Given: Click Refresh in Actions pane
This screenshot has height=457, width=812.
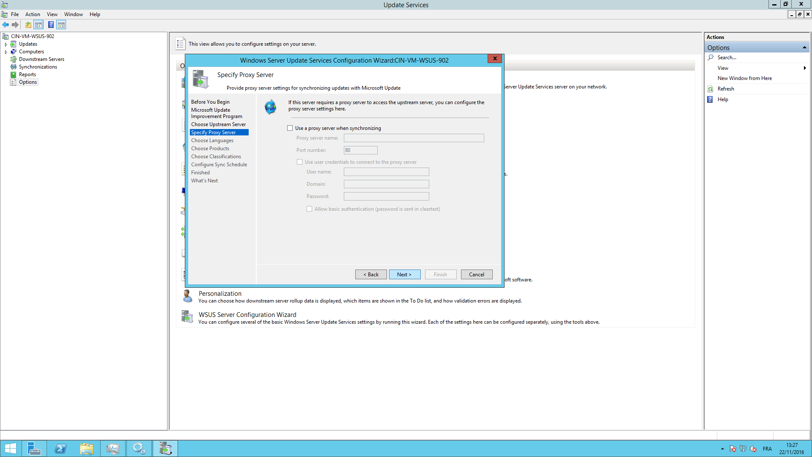Looking at the screenshot, I should [x=725, y=89].
